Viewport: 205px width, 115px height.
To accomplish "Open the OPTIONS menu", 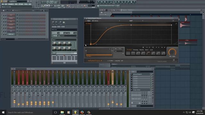I will coord(21,4).
